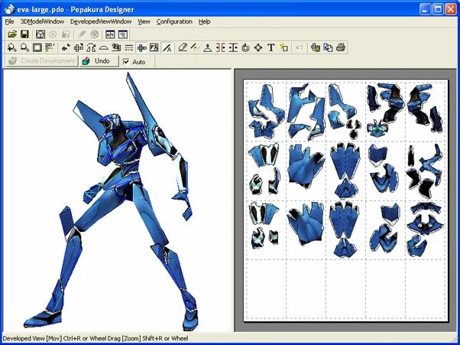Click the Undo button

pyautogui.click(x=99, y=61)
